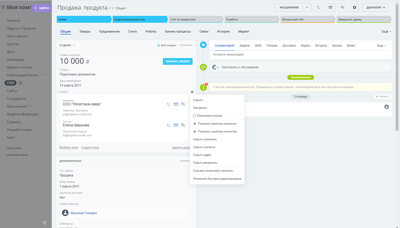Enable the Показывать всегда checkbox
The width and height of the screenshot is (400, 228).
click(195, 116)
